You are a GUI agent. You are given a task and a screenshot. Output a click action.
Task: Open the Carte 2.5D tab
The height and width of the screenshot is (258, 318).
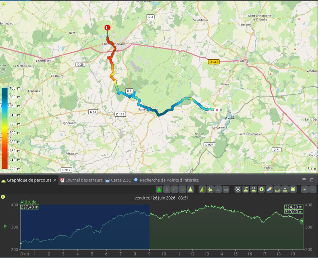coord(118,180)
